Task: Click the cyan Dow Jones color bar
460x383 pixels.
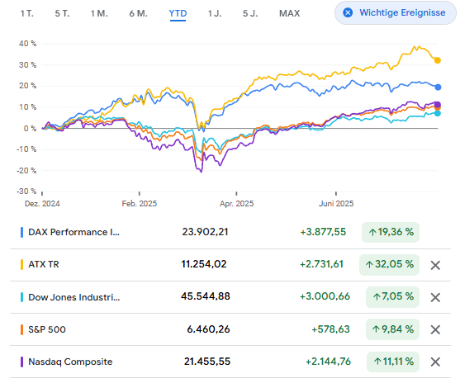Action: [21, 297]
